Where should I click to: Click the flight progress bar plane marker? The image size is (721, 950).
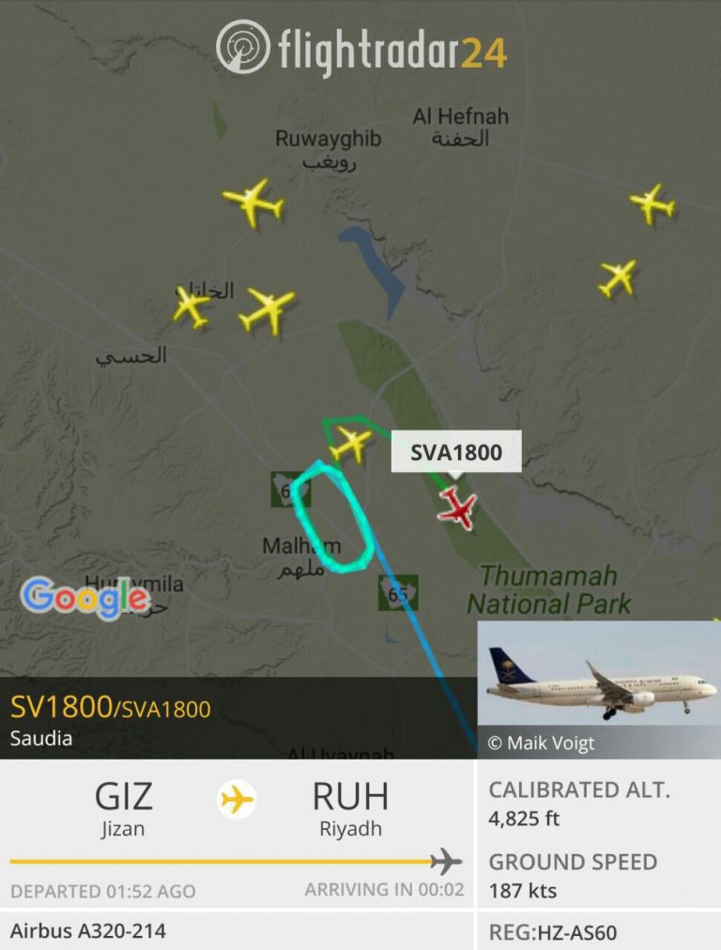tap(447, 861)
